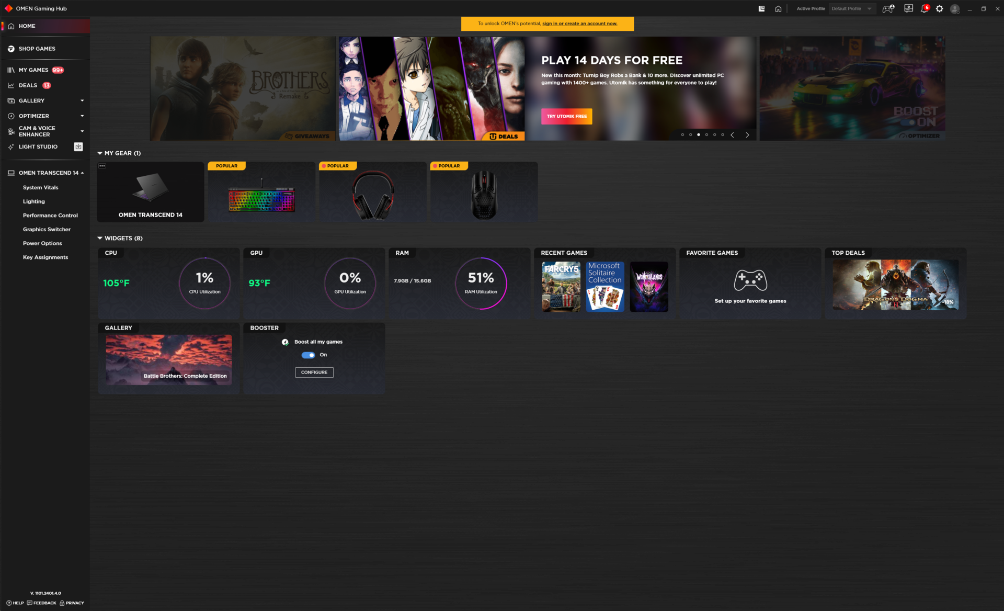This screenshot has width=1004, height=611.
Task: Click the Try Utomik Free button
Action: pos(566,116)
